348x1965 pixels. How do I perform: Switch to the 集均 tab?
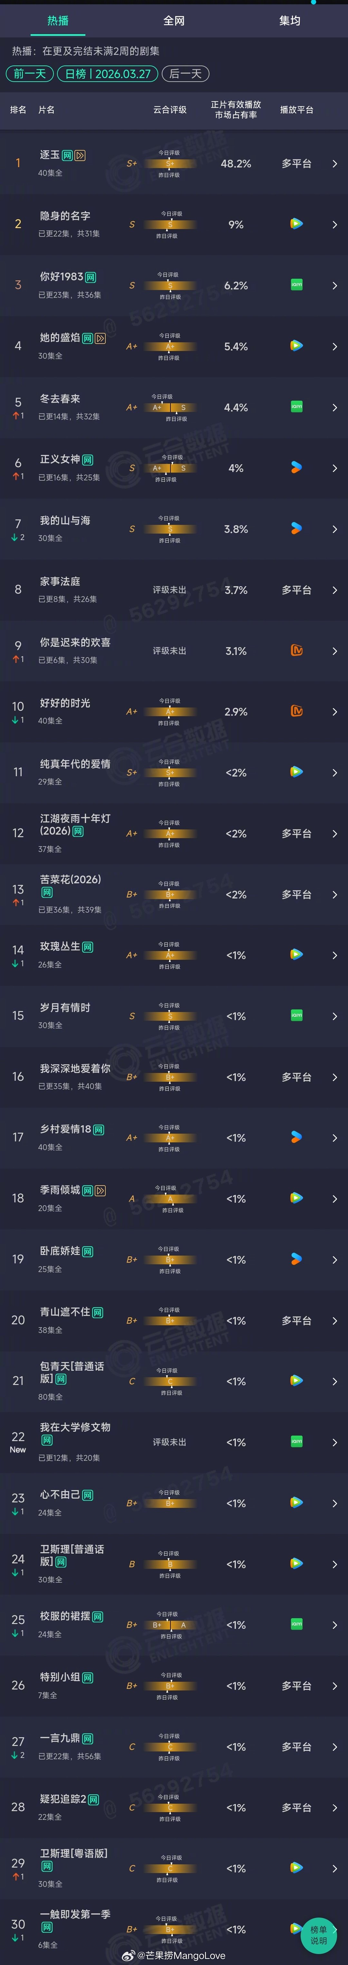point(290,21)
